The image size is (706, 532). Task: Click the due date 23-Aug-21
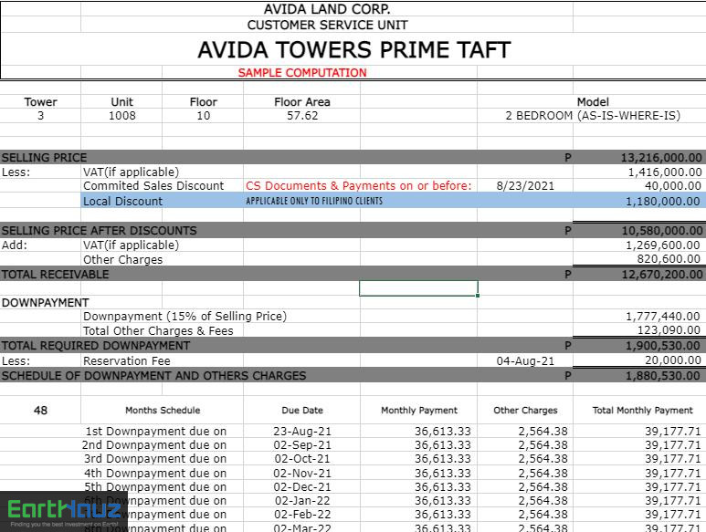click(x=302, y=432)
